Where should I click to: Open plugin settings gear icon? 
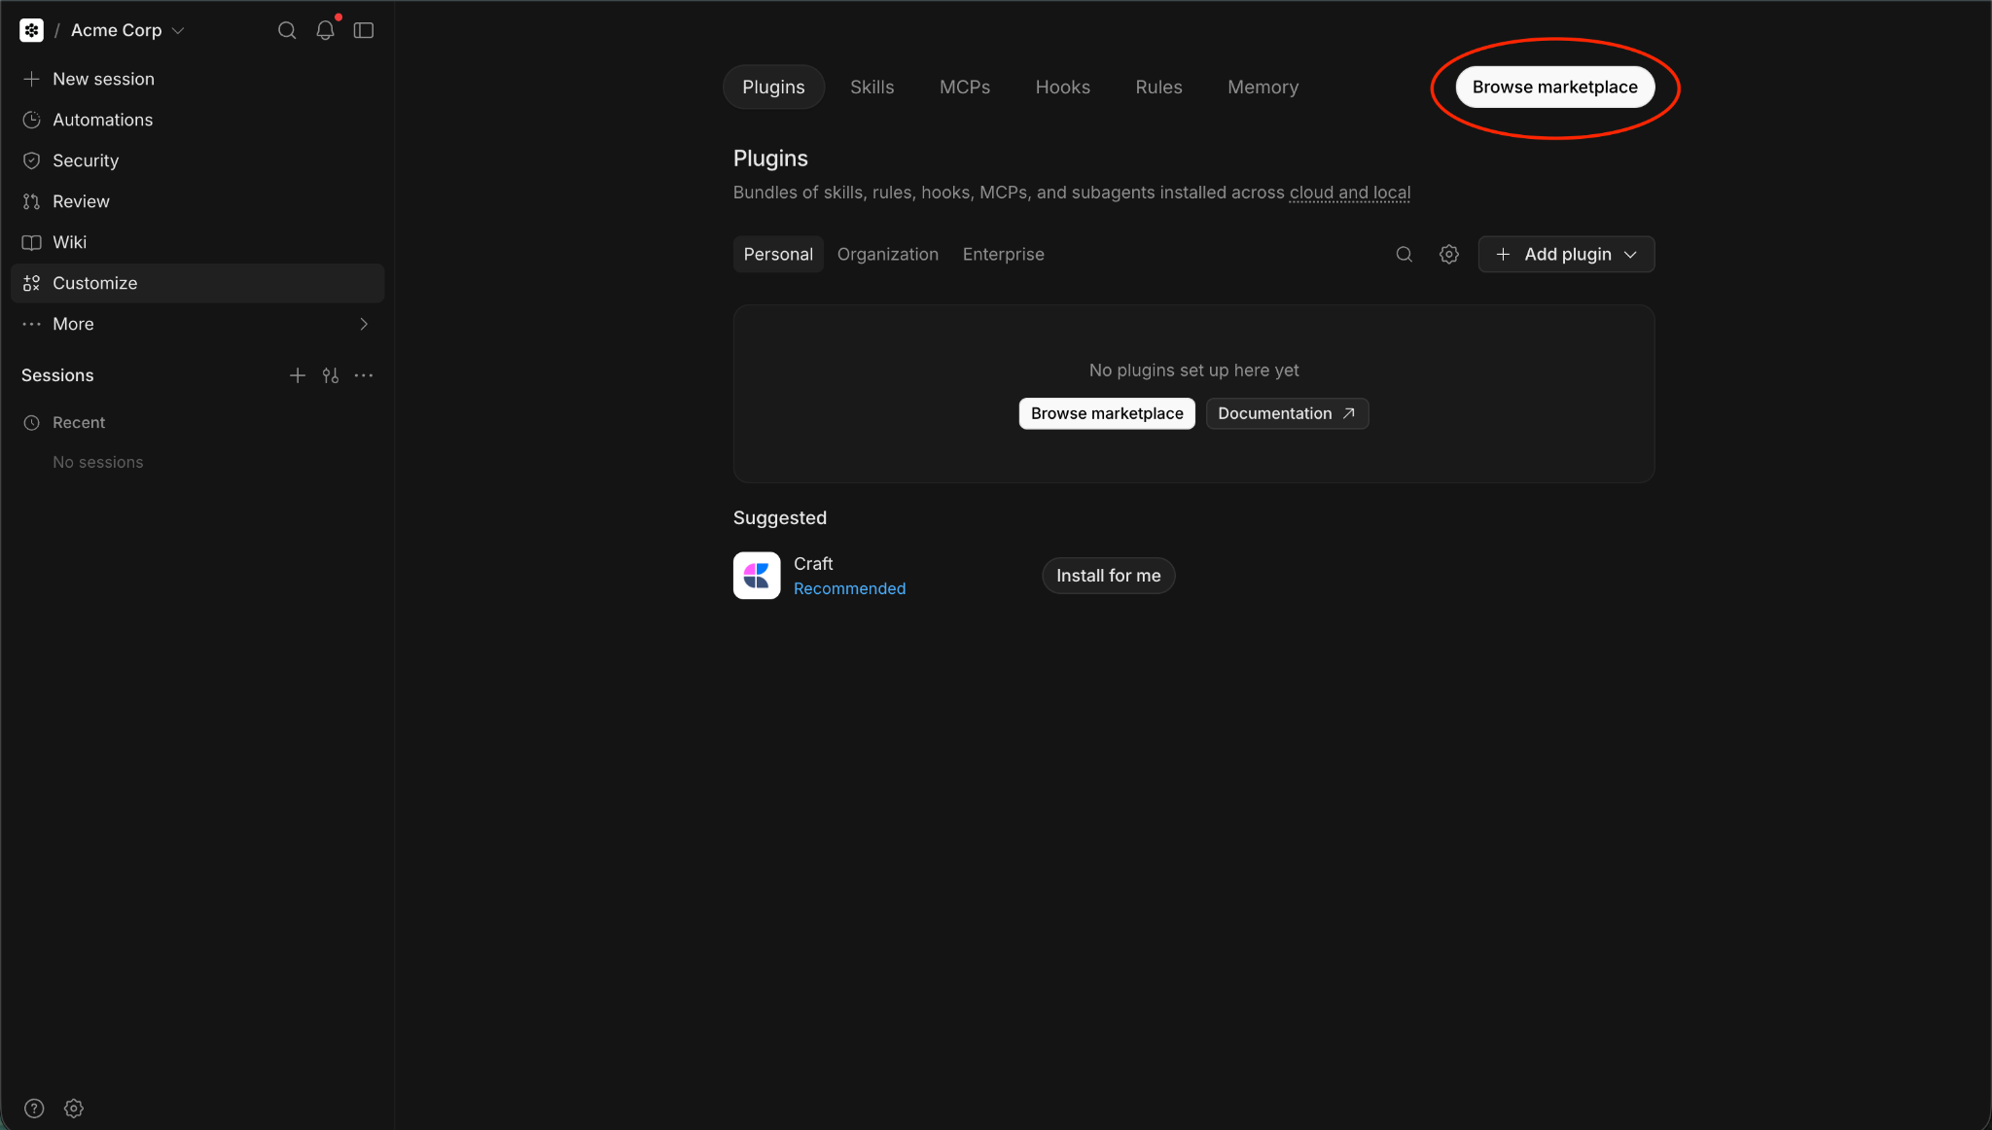pyautogui.click(x=1449, y=254)
